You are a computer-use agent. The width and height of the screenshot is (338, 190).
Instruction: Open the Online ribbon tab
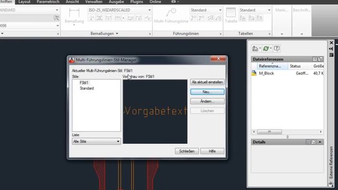click(x=155, y=2)
